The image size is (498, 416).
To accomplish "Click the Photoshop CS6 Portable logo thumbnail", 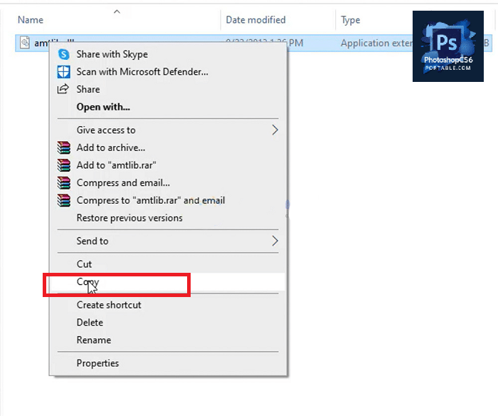I will tap(447, 46).
